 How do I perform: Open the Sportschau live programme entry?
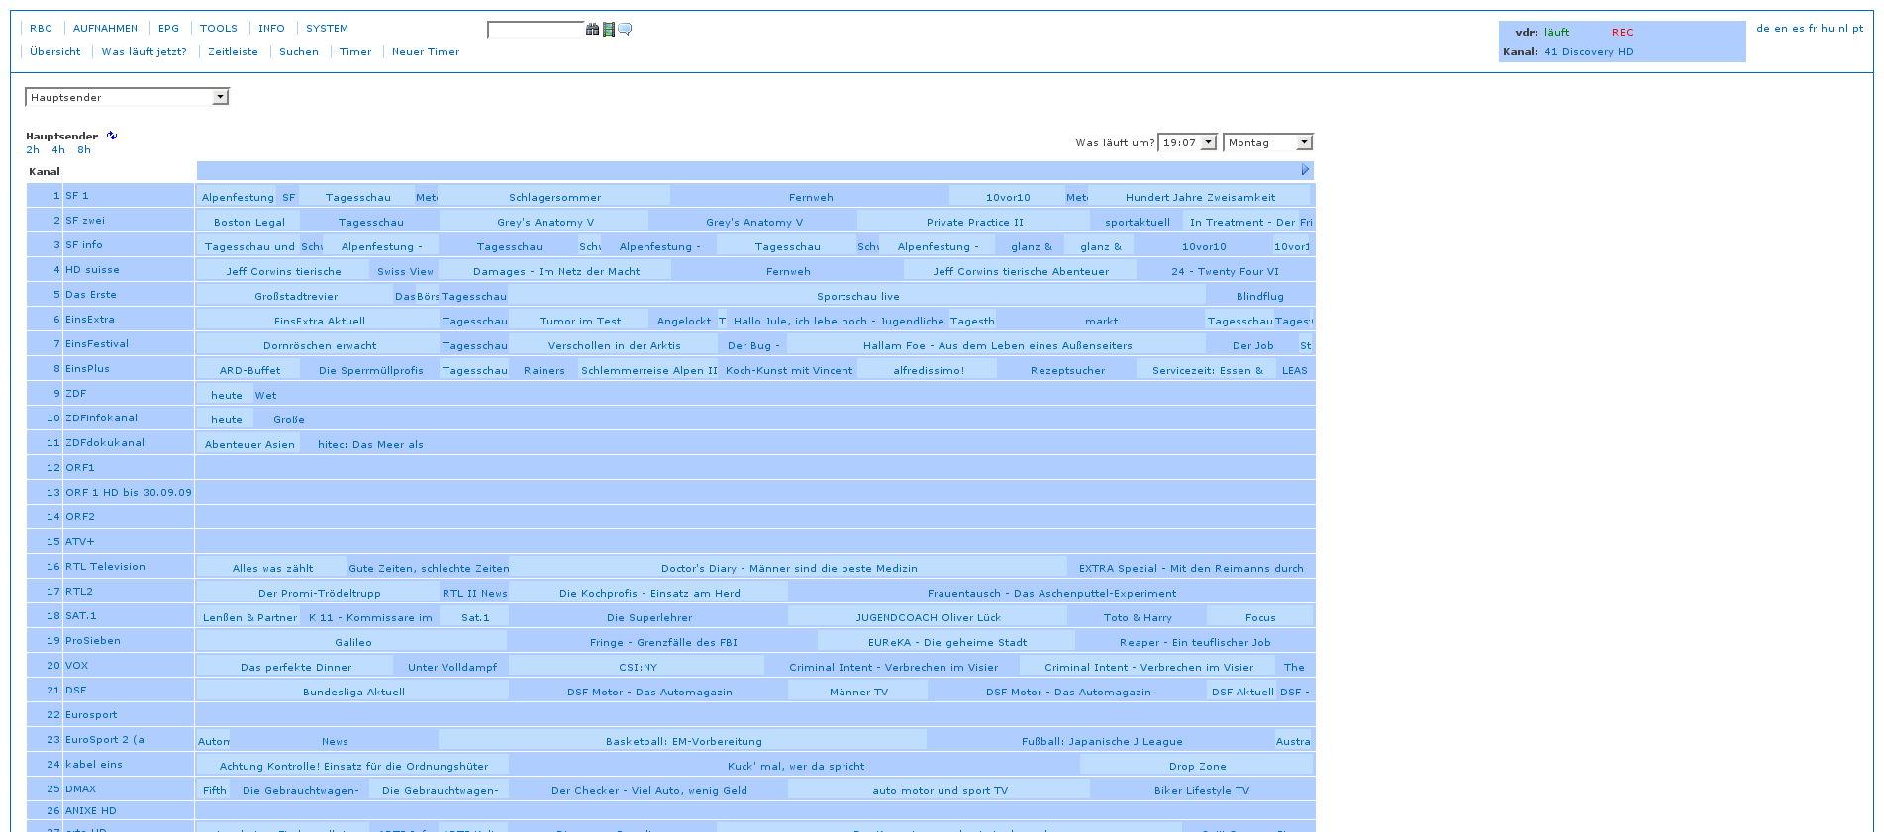[x=857, y=297]
